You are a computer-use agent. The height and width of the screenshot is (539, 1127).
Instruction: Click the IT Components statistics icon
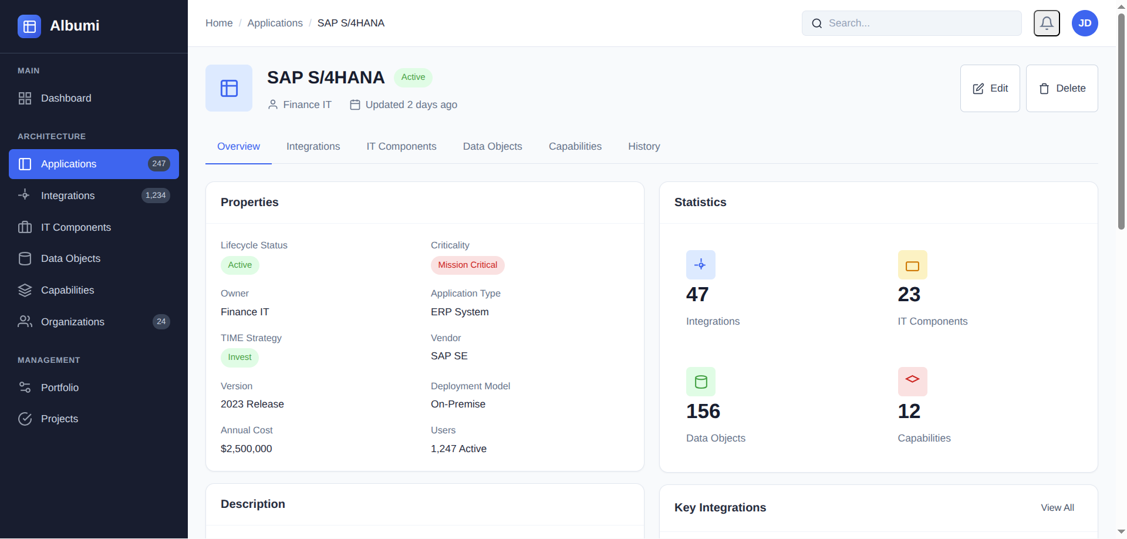[x=912, y=265]
